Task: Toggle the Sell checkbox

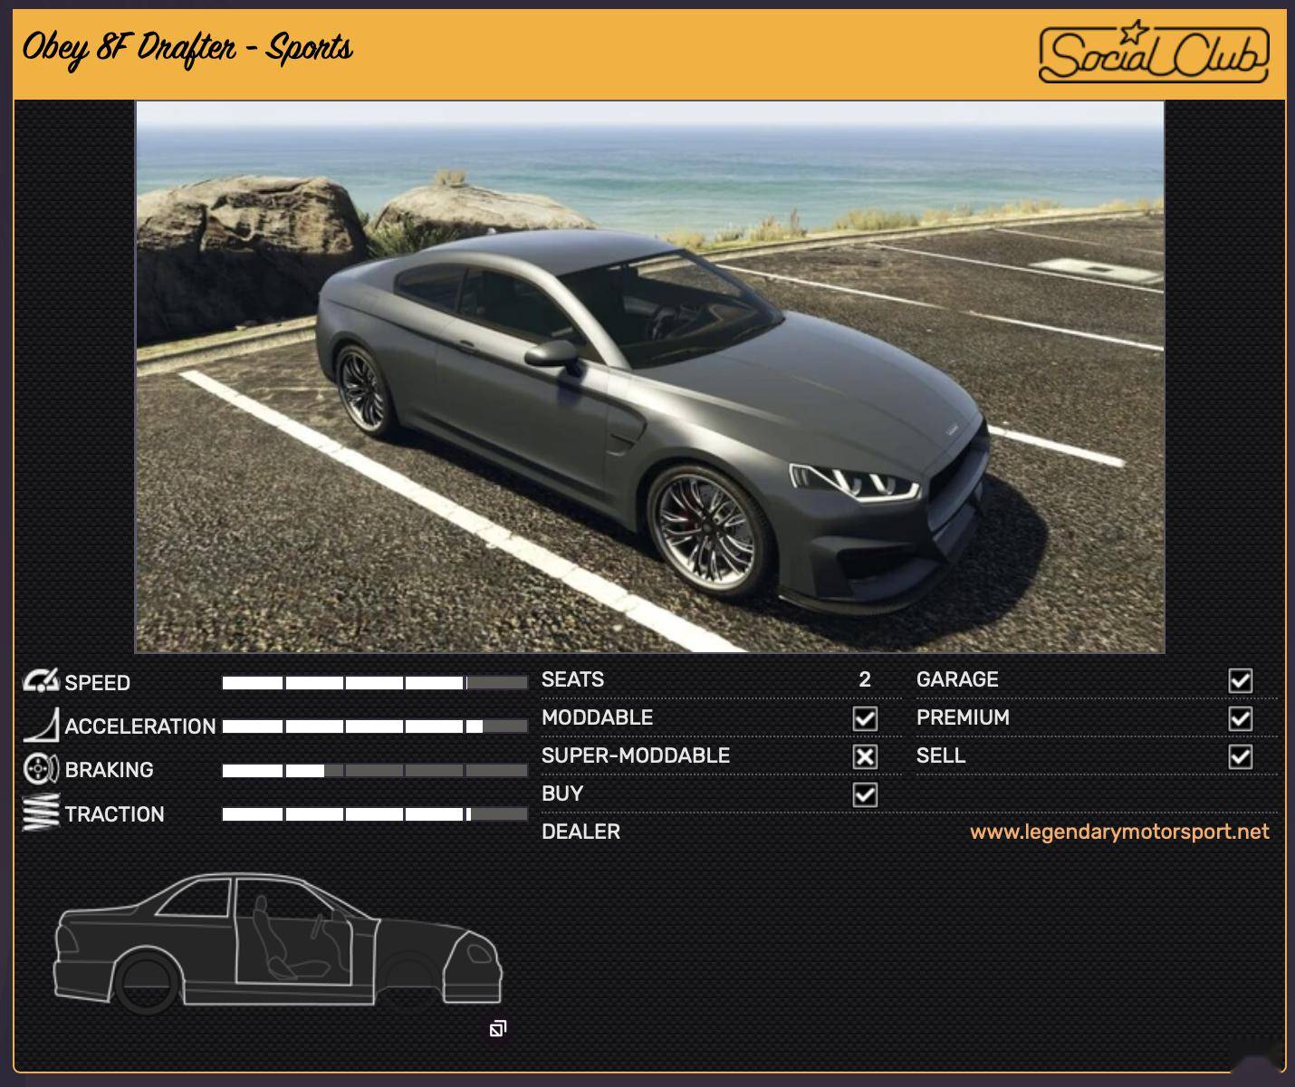Action: (1241, 756)
